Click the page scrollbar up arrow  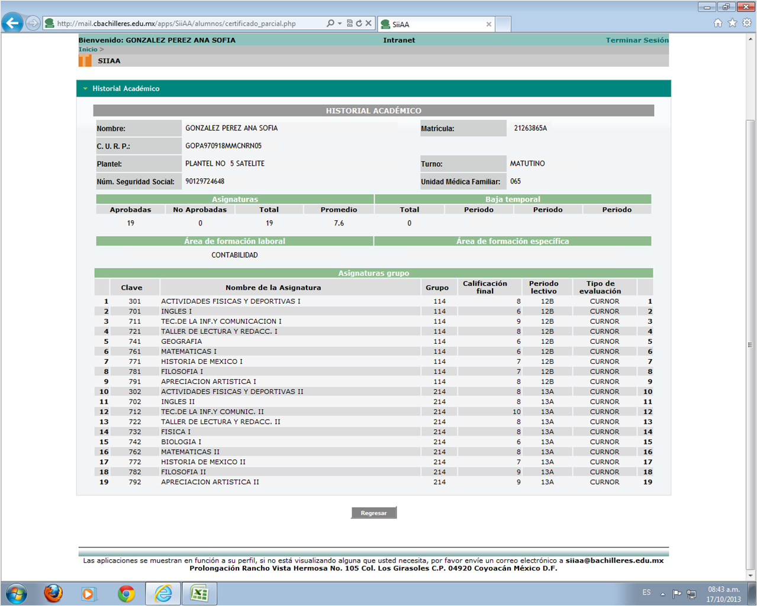click(x=750, y=38)
